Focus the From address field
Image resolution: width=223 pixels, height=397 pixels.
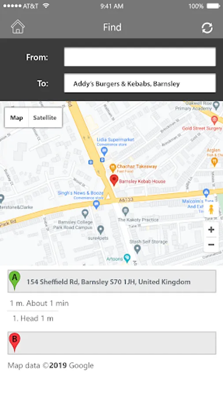coord(140,57)
